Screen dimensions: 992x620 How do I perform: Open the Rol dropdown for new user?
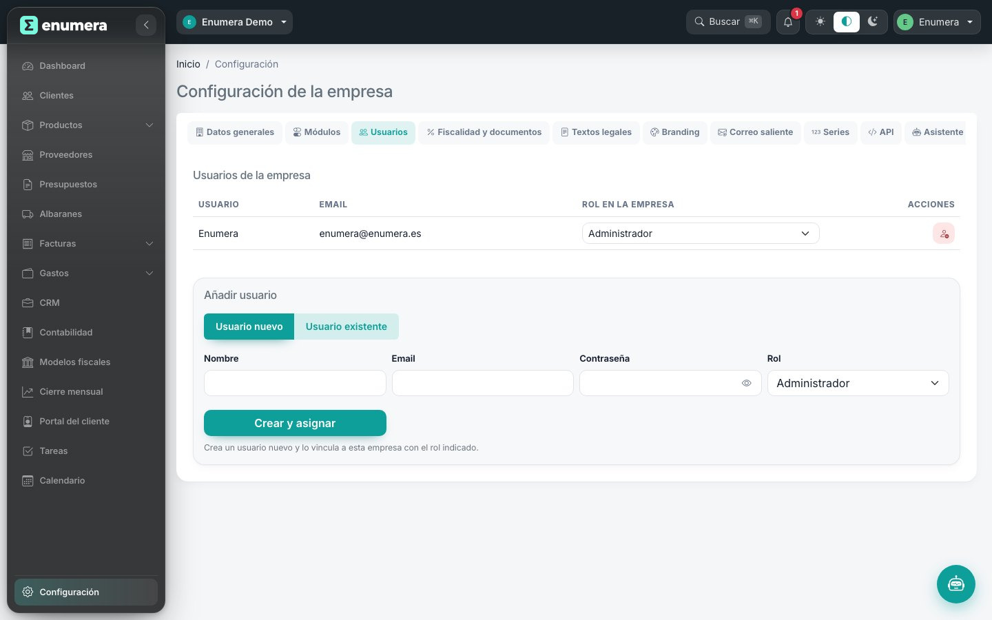pos(858,383)
